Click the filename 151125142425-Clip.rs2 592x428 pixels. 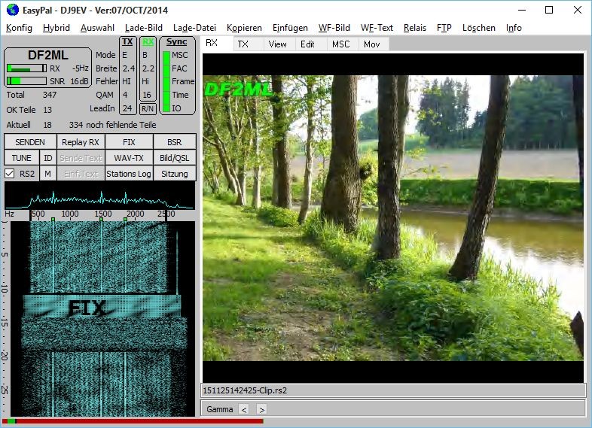click(x=245, y=390)
